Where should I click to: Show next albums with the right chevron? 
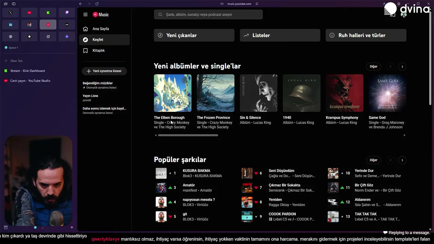(x=402, y=66)
